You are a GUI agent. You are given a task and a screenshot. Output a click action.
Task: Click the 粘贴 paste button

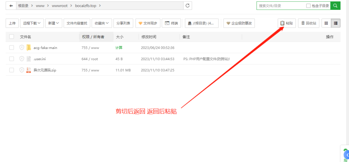click(x=287, y=23)
